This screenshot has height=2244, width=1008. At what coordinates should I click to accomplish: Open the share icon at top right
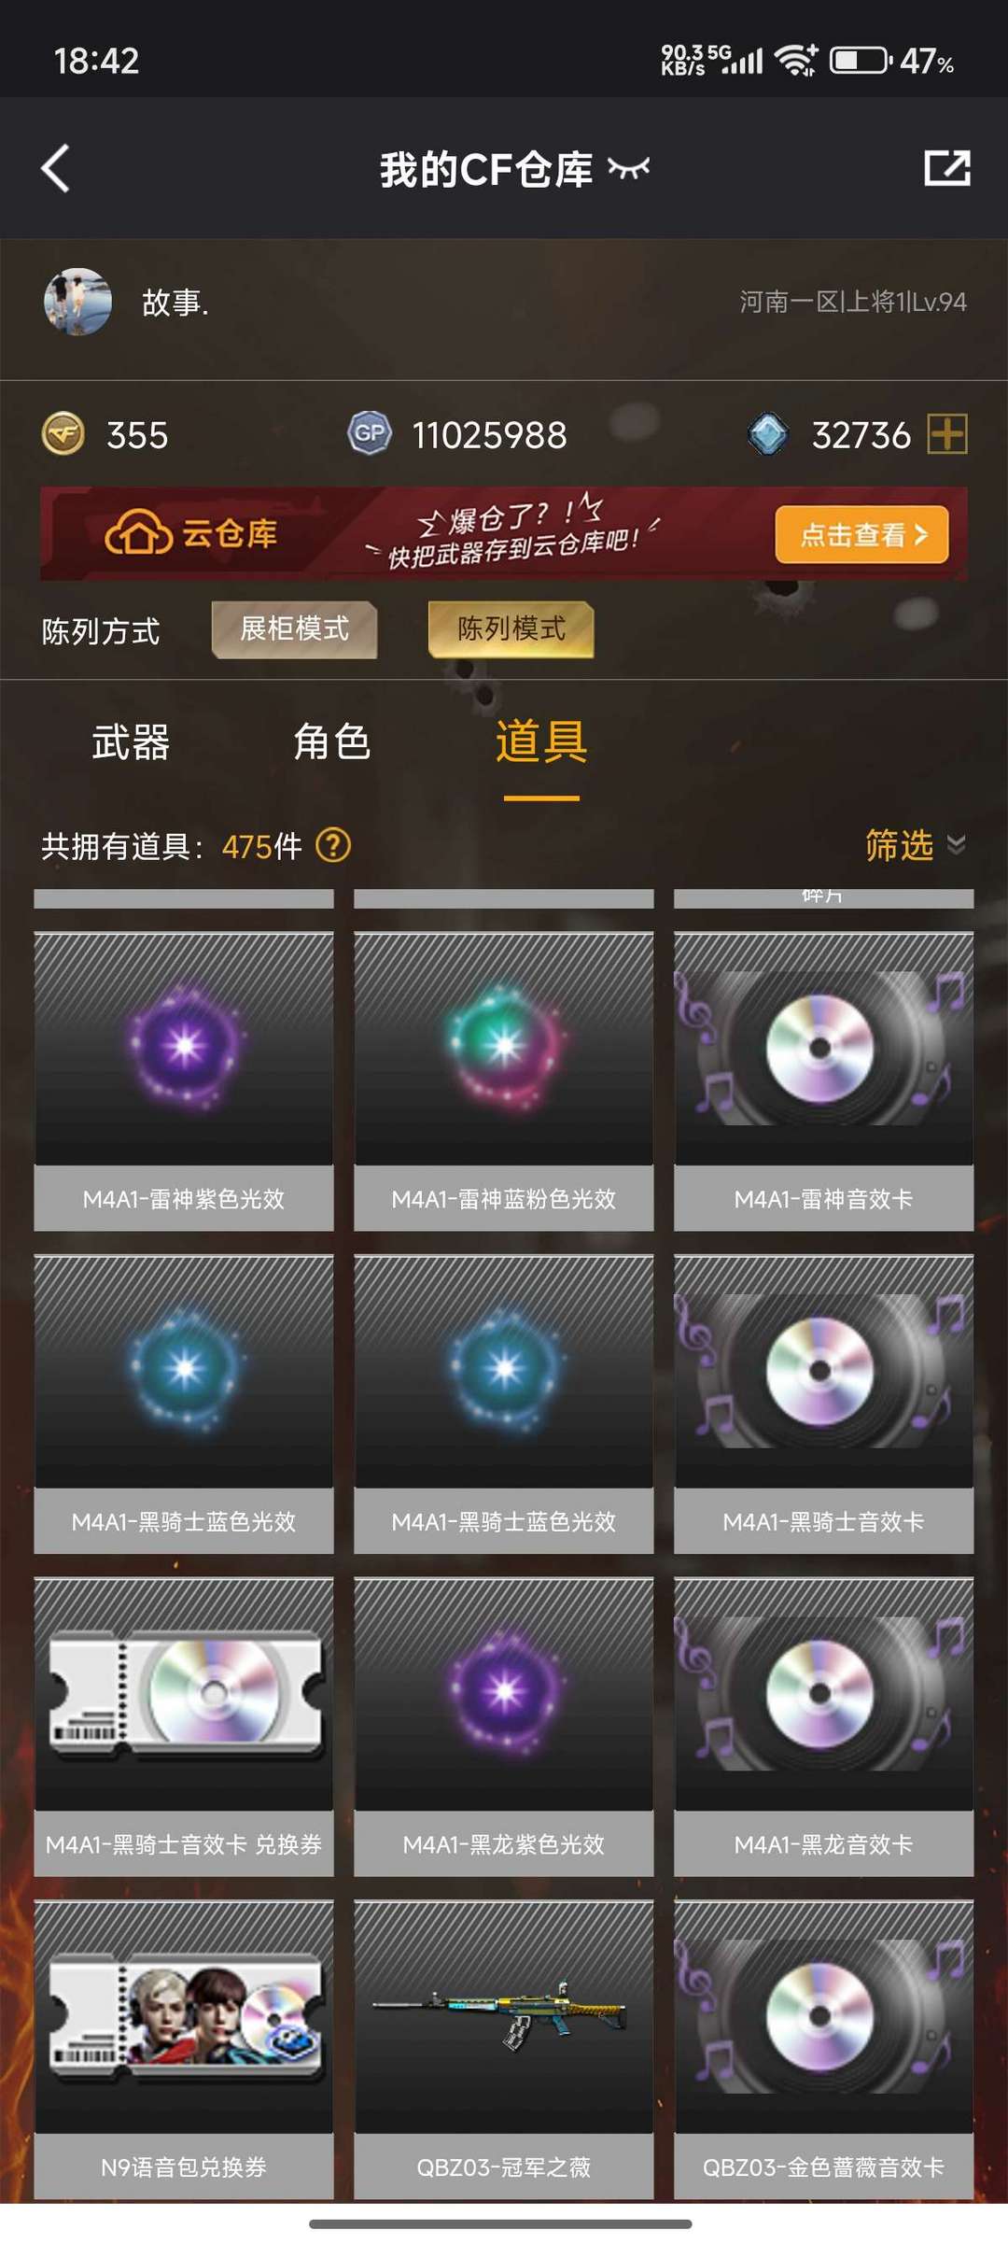pos(947,168)
